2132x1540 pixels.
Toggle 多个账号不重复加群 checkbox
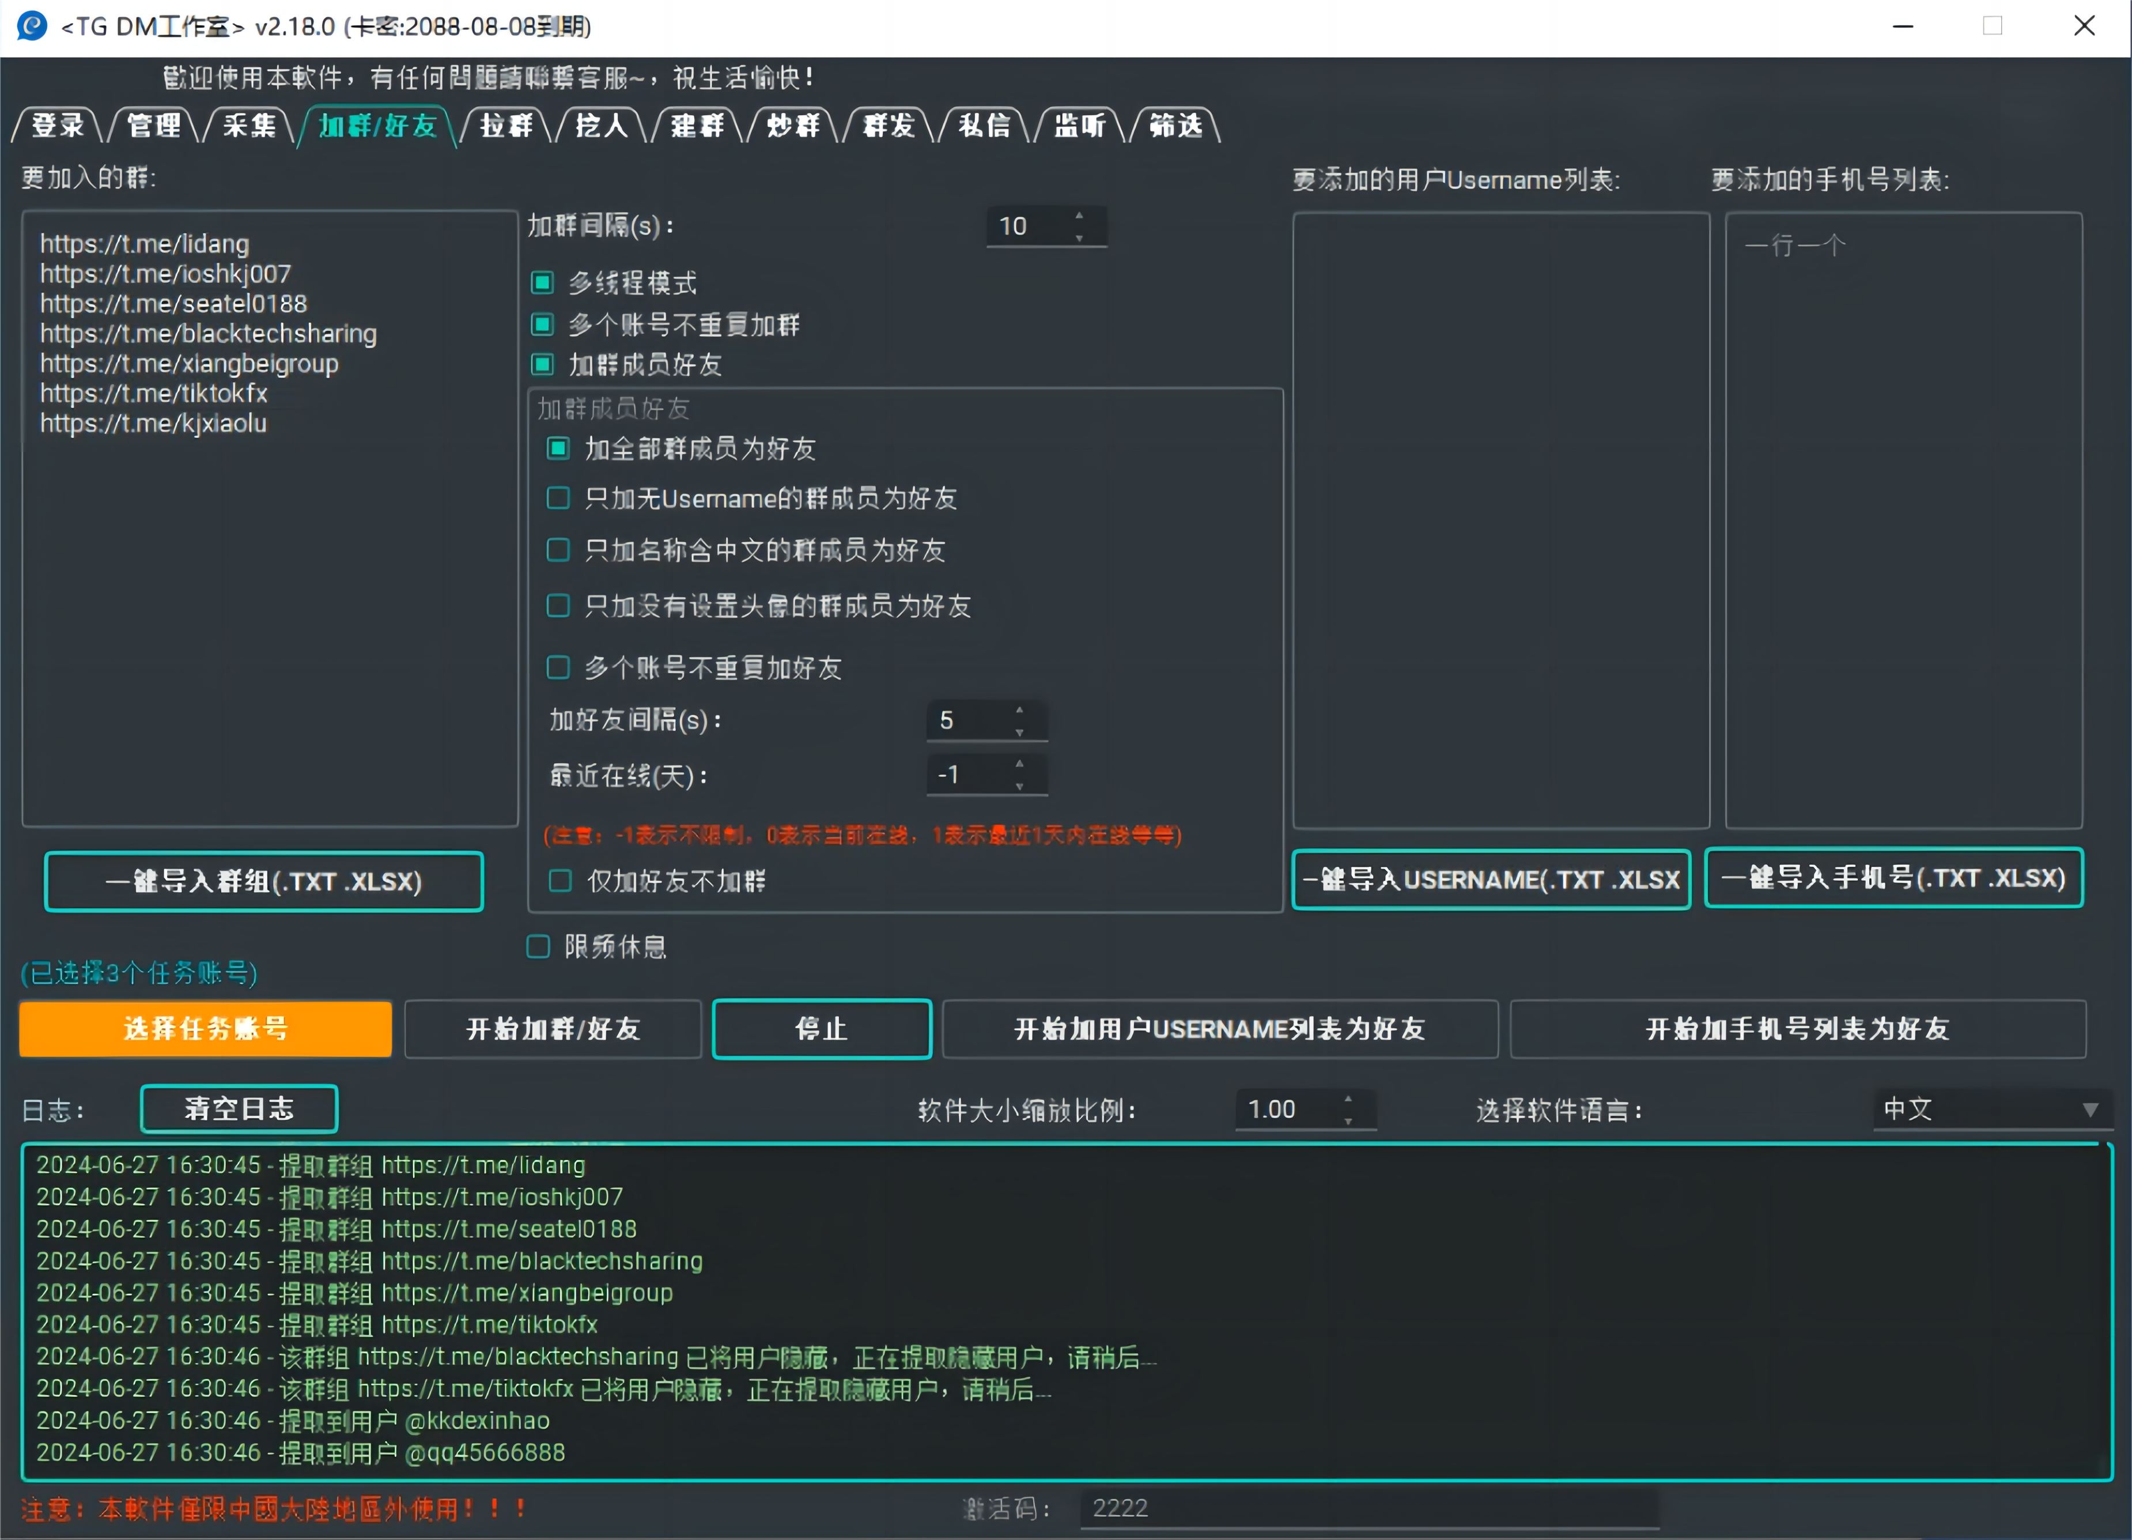coord(542,324)
